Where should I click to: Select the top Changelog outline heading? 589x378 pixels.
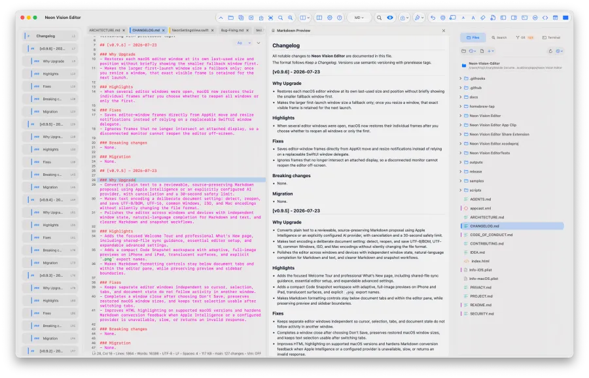pyautogui.click(x=50, y=36)
